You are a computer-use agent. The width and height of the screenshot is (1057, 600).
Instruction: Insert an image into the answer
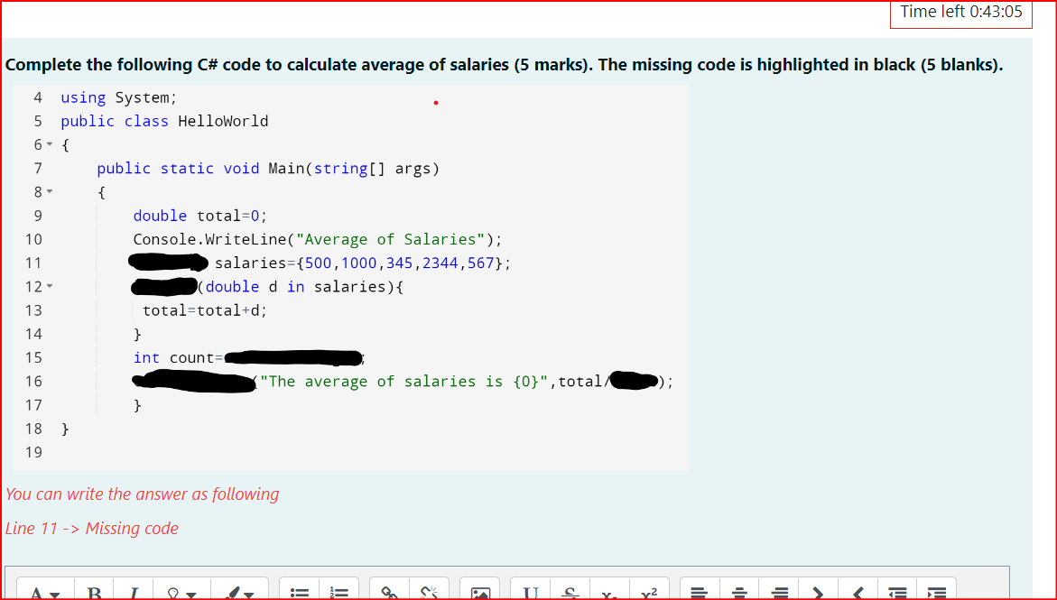click(x=480, y=592)
